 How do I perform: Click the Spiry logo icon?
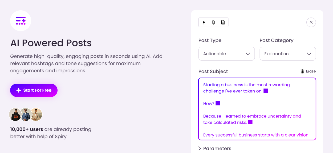click(21, 20)
